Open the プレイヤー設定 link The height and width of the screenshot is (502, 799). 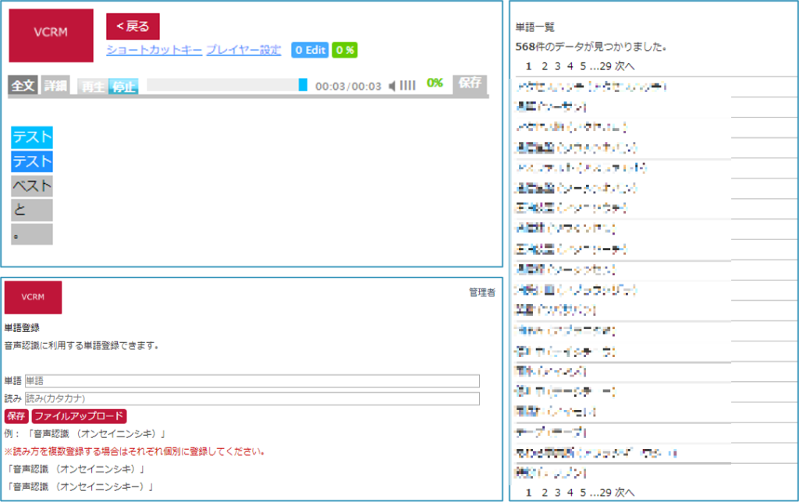pos(243,50)
